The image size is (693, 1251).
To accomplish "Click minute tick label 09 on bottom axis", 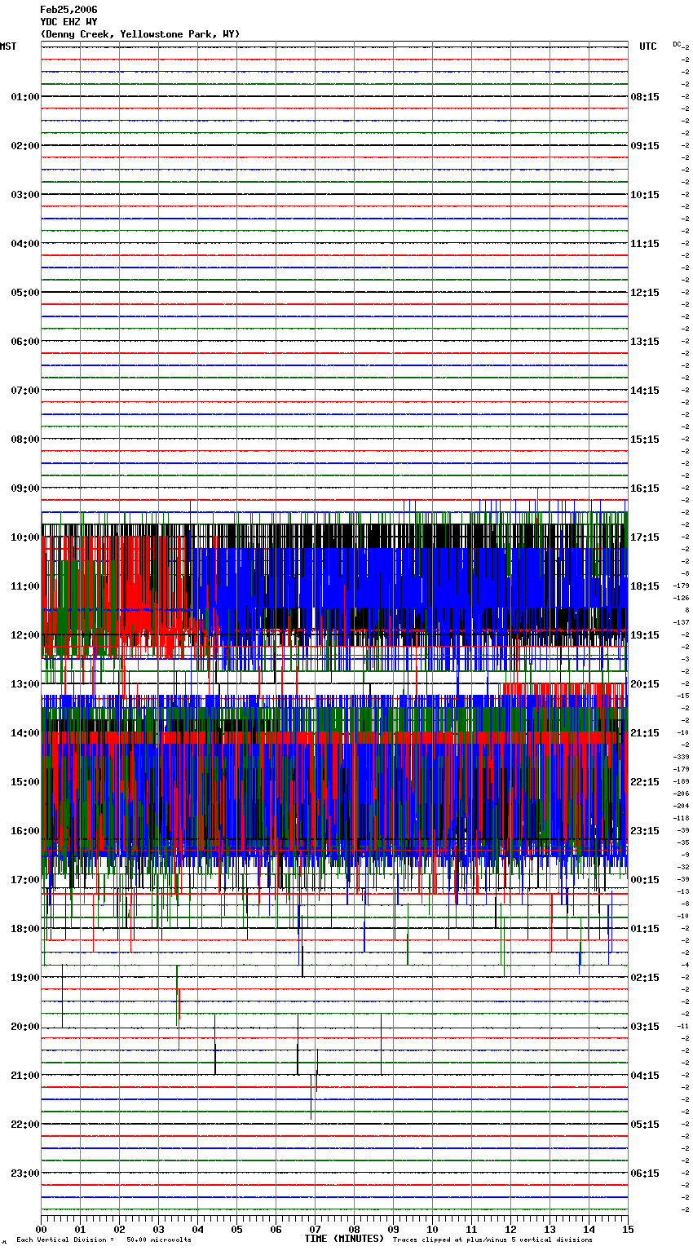I will coord(393,1229).
